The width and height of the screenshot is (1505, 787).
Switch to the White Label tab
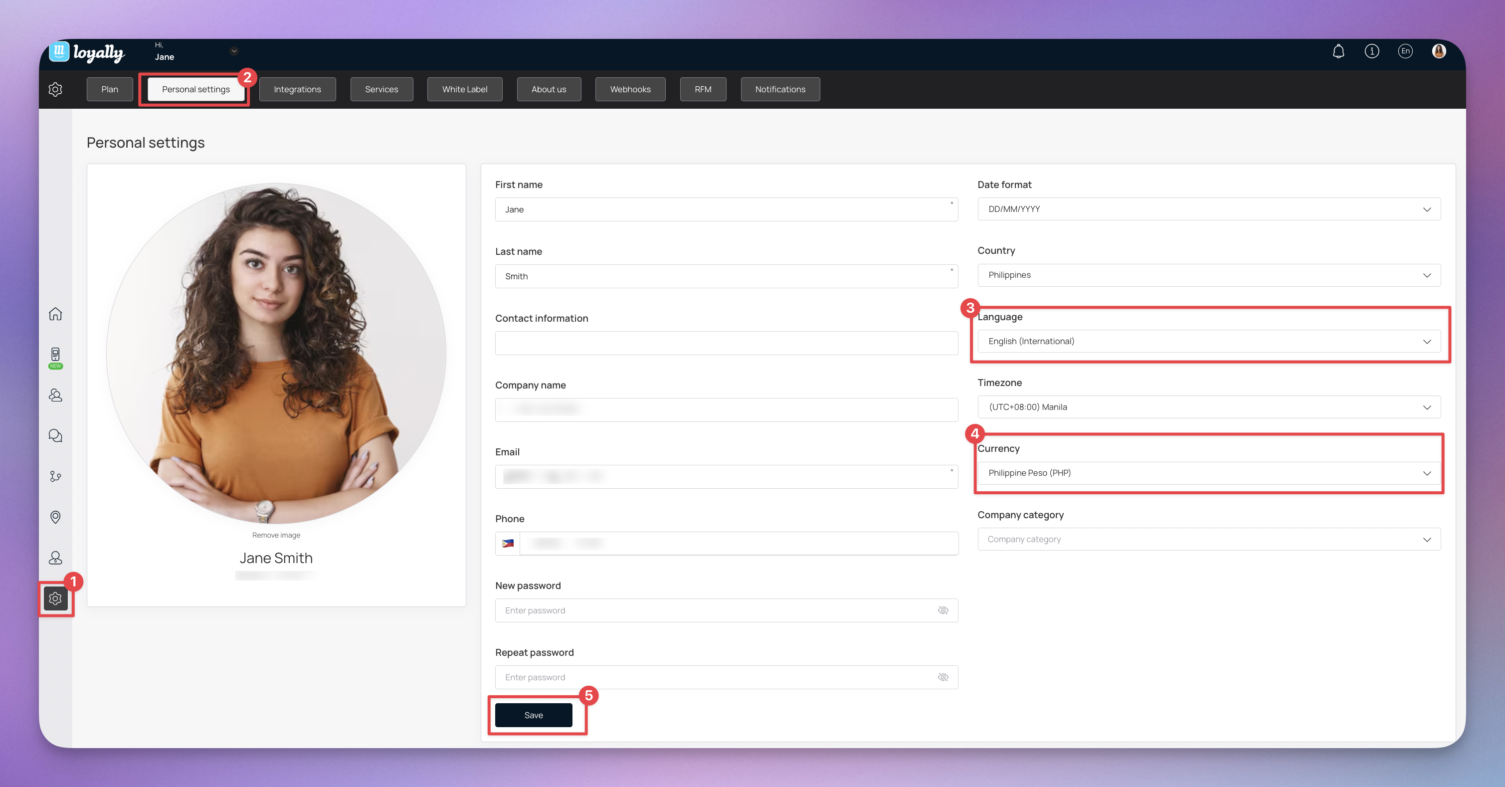[x=464, y=89]
